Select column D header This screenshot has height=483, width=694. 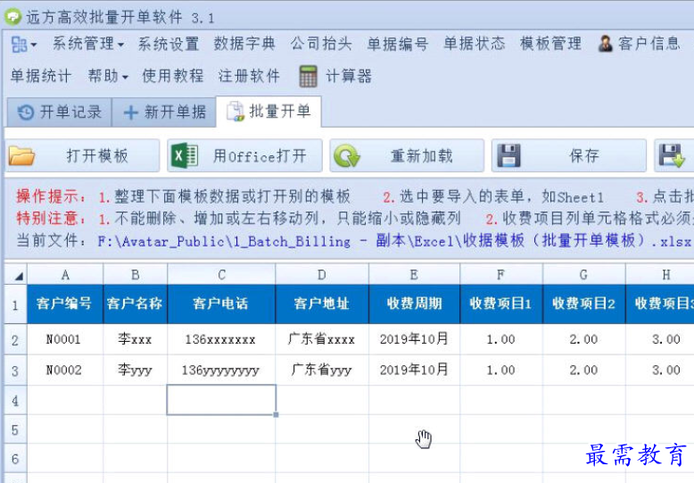click(x=322, y=275)
